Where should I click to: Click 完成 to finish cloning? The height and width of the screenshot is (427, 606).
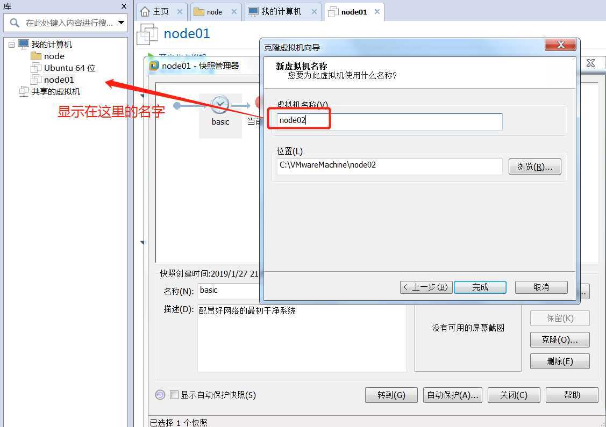[480, 287]
